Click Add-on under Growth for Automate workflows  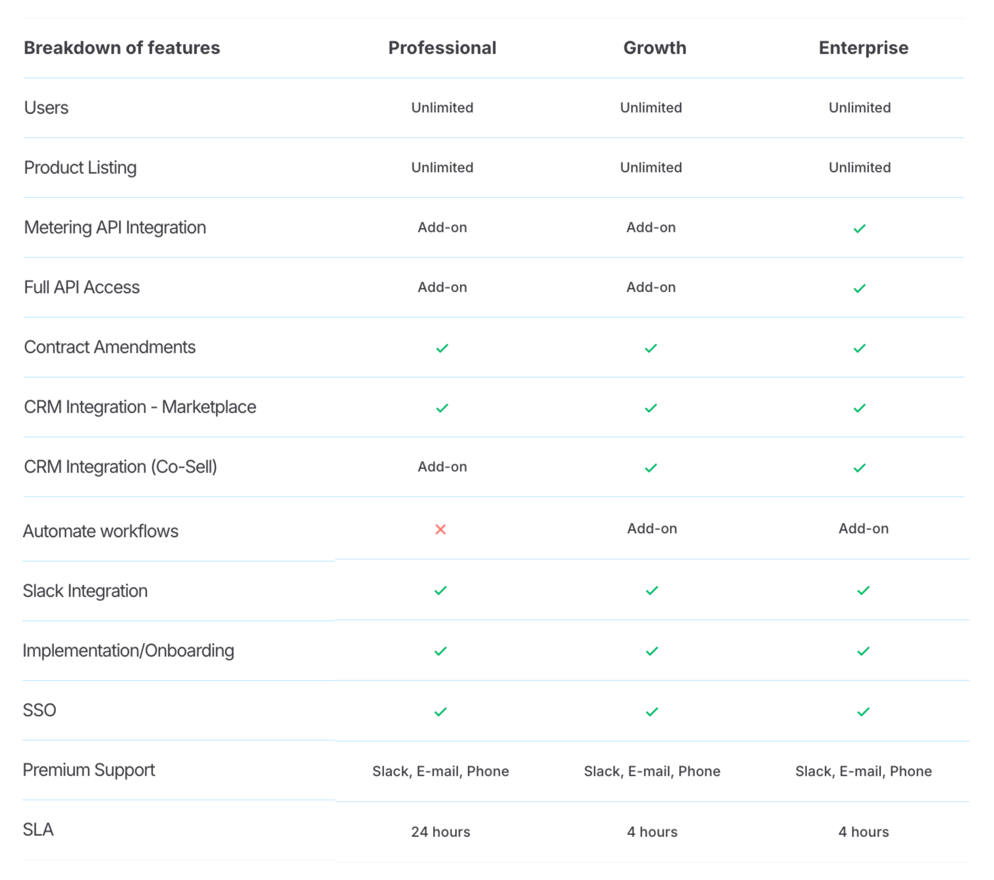pos(652,528)
